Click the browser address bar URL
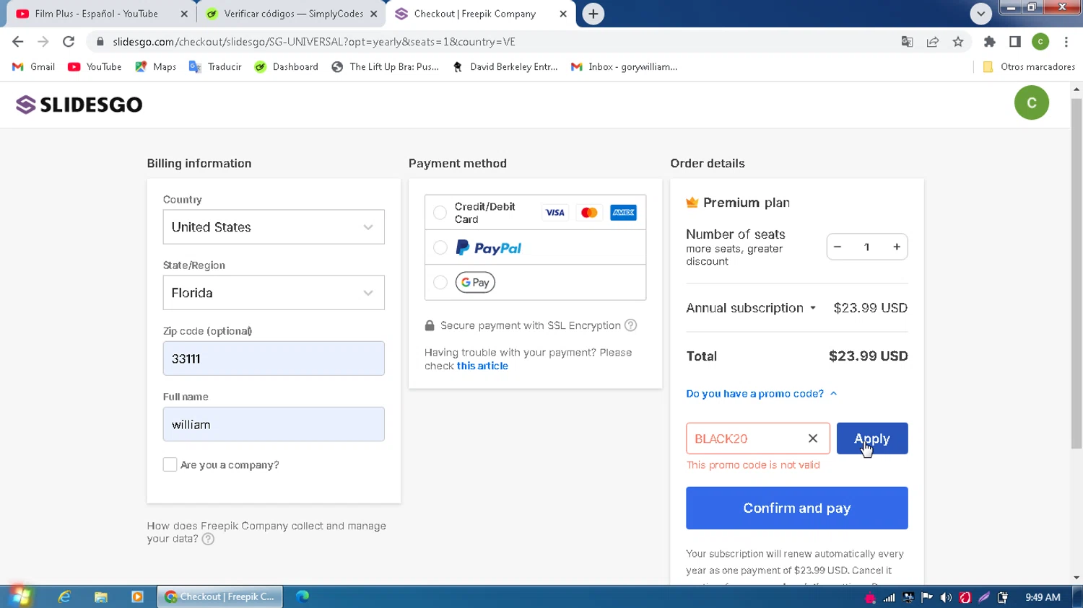This screenshot has height=608, width=1083. click(x=314, y=42)
